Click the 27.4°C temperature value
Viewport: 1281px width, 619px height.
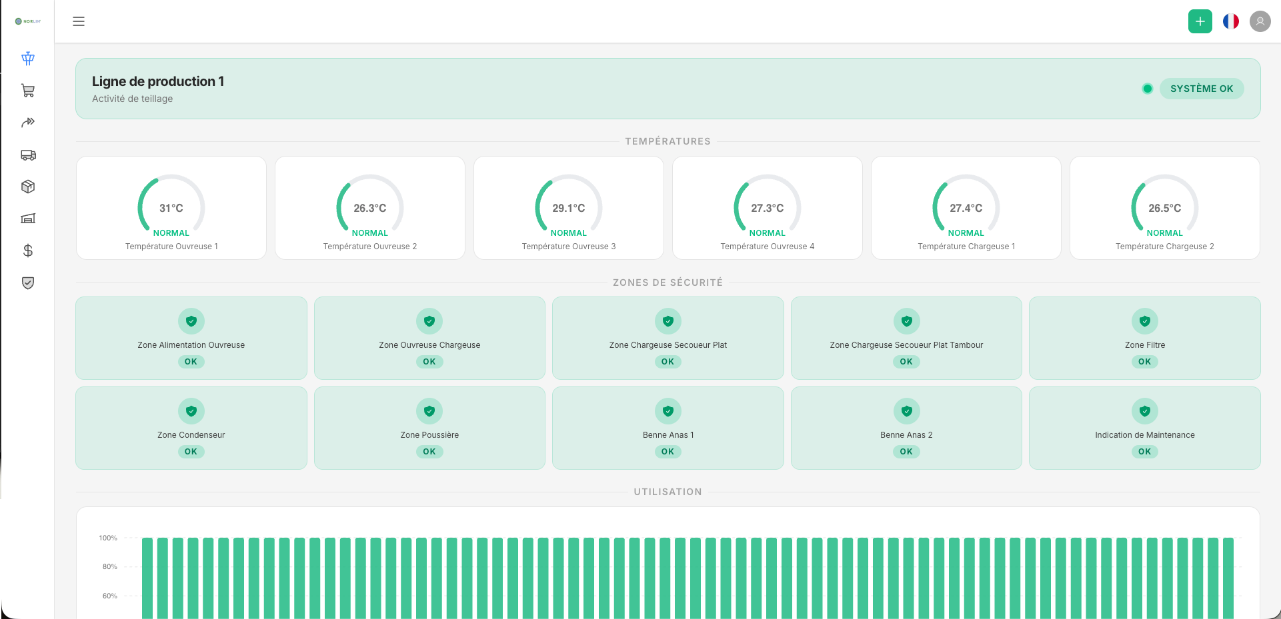pos(966,208)
